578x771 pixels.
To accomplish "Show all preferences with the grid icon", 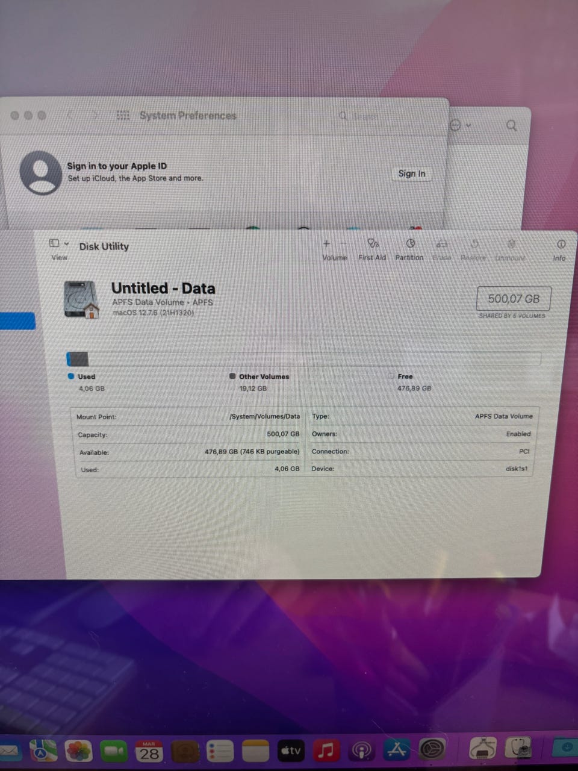I will (123, 114).
